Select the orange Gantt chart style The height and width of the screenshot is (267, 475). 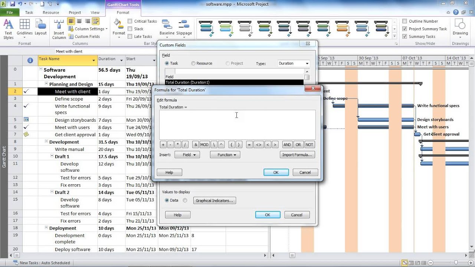pyautogui.click(x=342, y=29)
